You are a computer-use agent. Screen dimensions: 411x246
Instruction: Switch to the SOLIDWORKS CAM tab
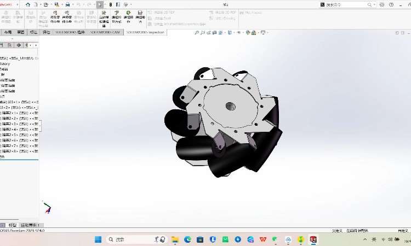(105, 32)
